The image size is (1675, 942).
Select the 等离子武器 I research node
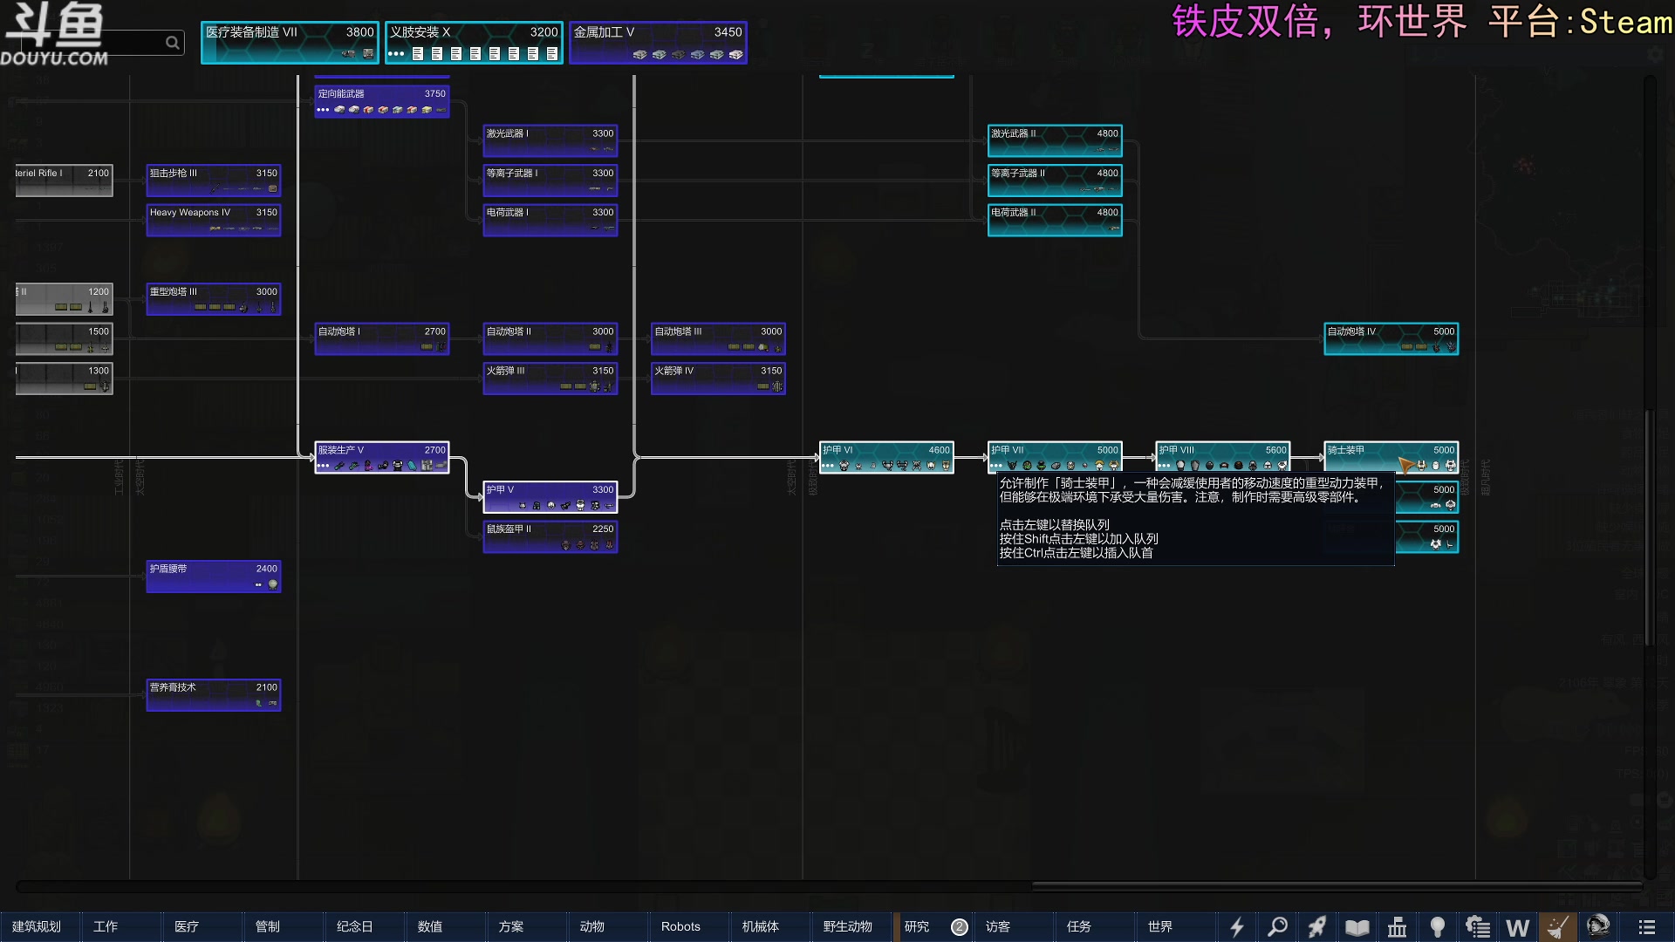pos(550,181)
